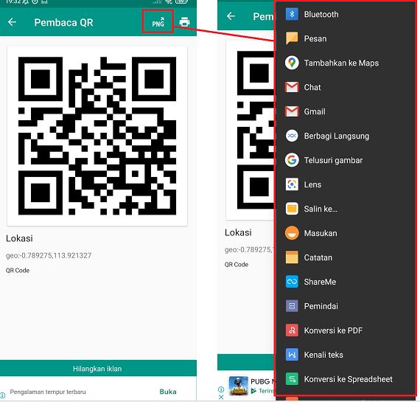The width and height of the screenshot is (420, 402).
Task: Select Gmail share option
Action: [x=314, y=111]
